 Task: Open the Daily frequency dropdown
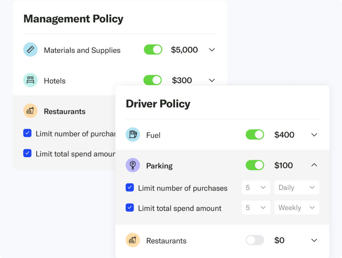(296, 188)
